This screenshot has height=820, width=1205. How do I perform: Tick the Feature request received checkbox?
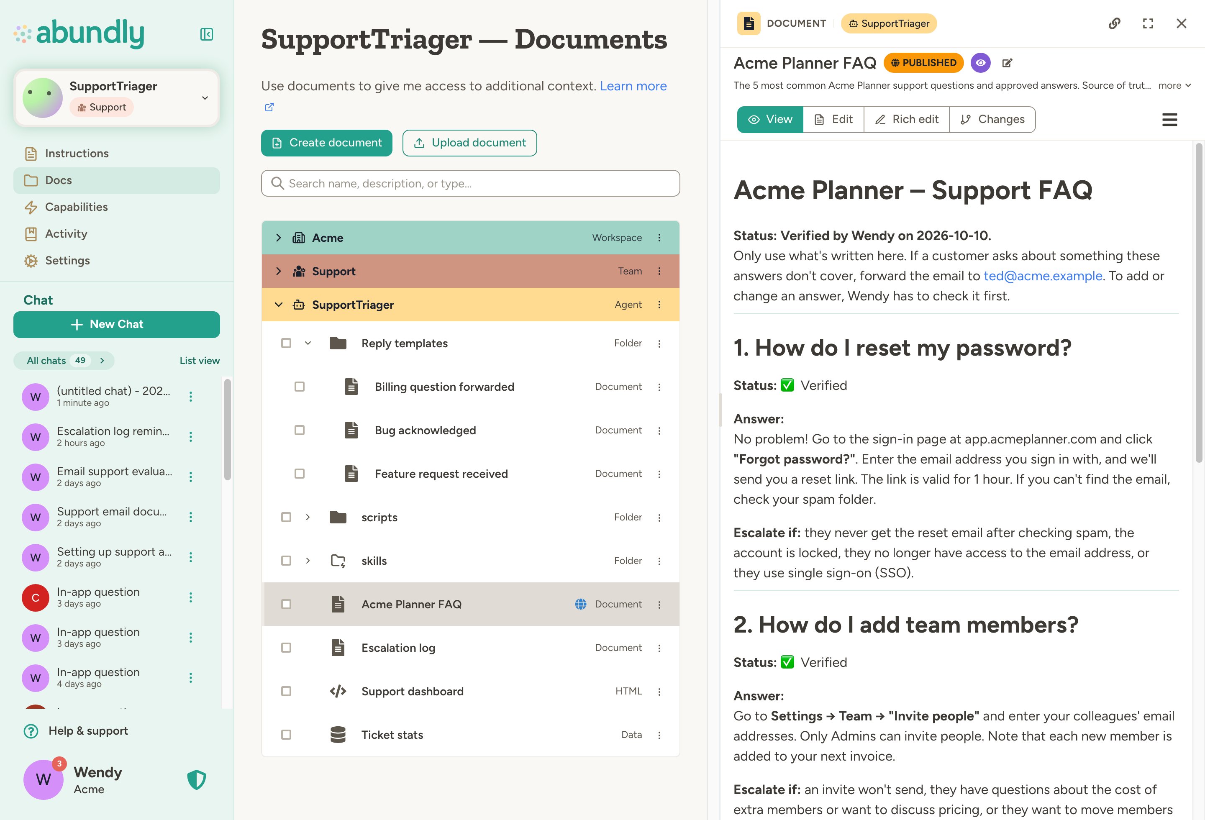tap(300, 474)
